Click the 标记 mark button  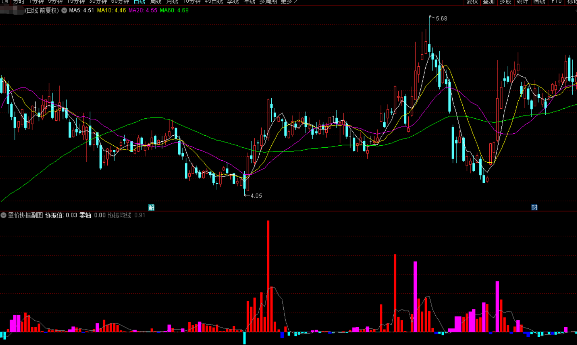click(572, 2)
